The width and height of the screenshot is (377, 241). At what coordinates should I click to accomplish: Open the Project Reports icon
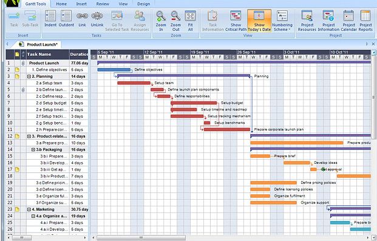365,16
